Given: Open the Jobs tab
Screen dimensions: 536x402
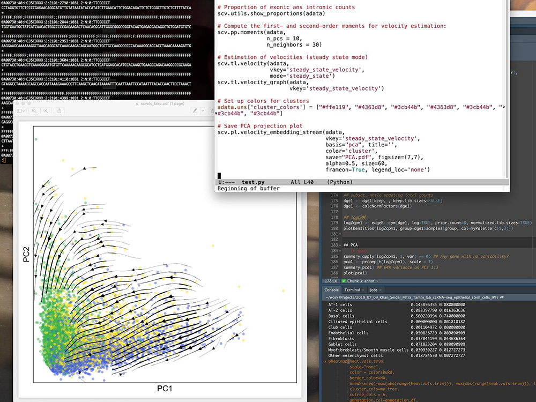Looking at the screenshot, I should (373, 289).
